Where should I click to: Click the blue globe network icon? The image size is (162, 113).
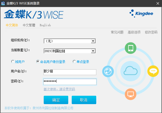point(108,71)
